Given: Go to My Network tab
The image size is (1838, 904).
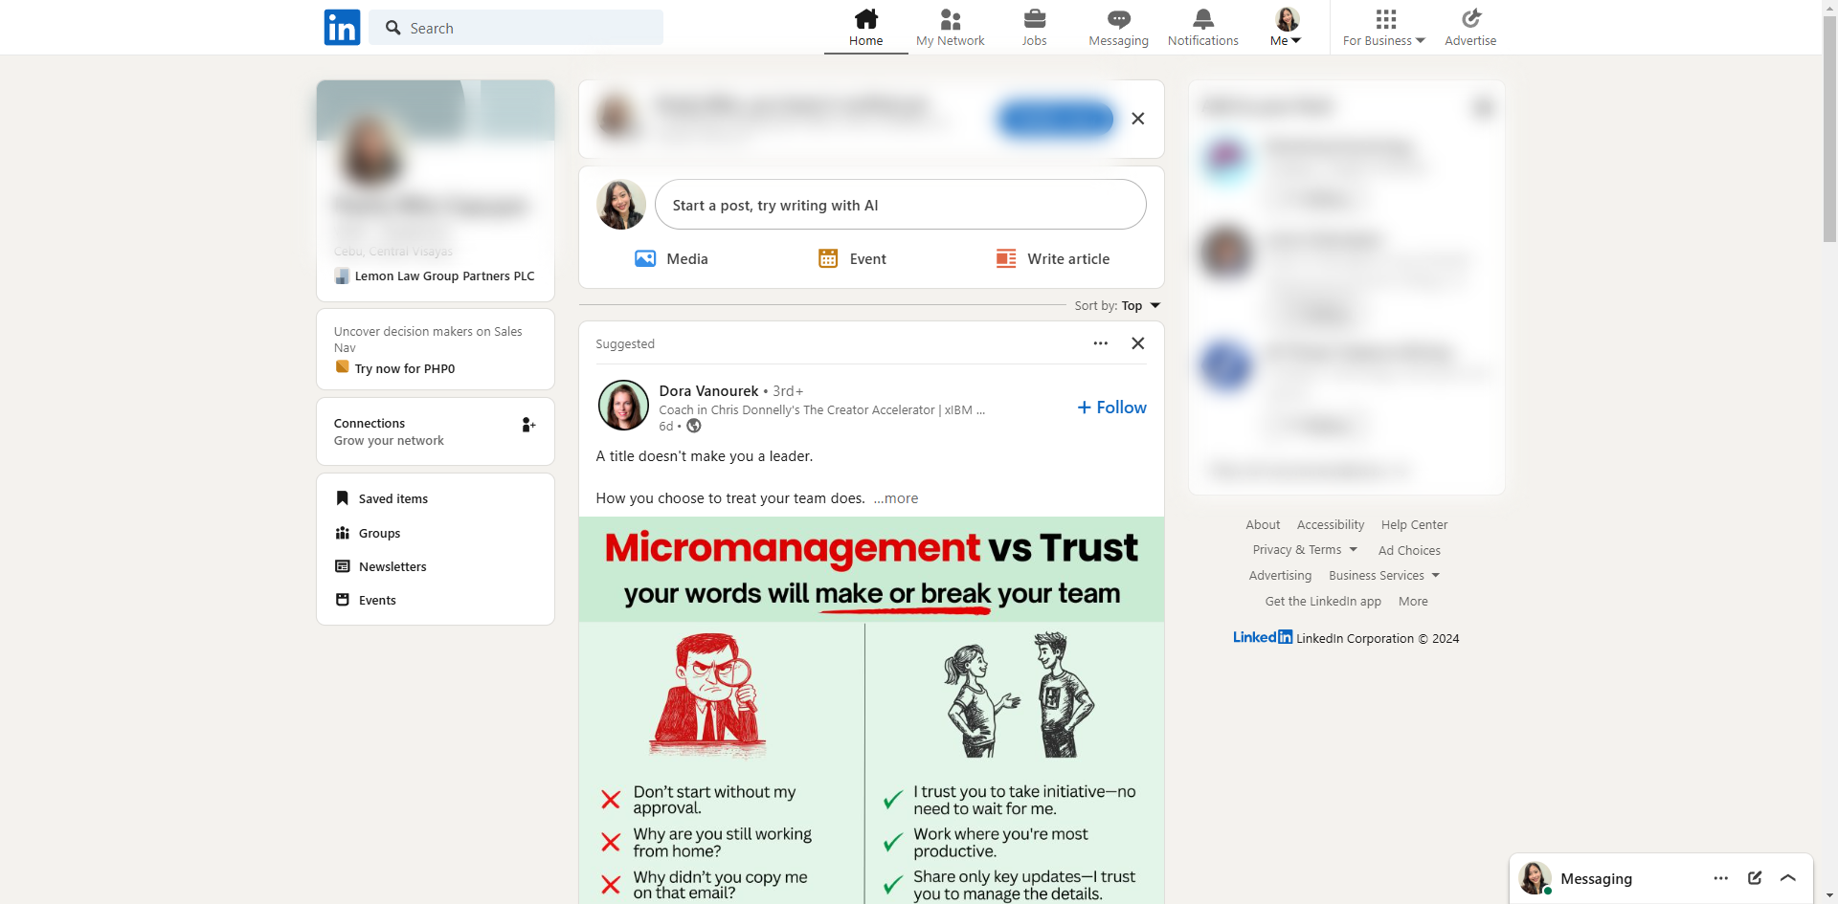Looking at the screenshot, I should tap(950, 28).
